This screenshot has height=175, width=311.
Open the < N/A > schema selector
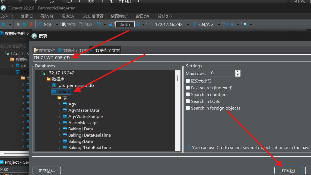coord(206,25)
